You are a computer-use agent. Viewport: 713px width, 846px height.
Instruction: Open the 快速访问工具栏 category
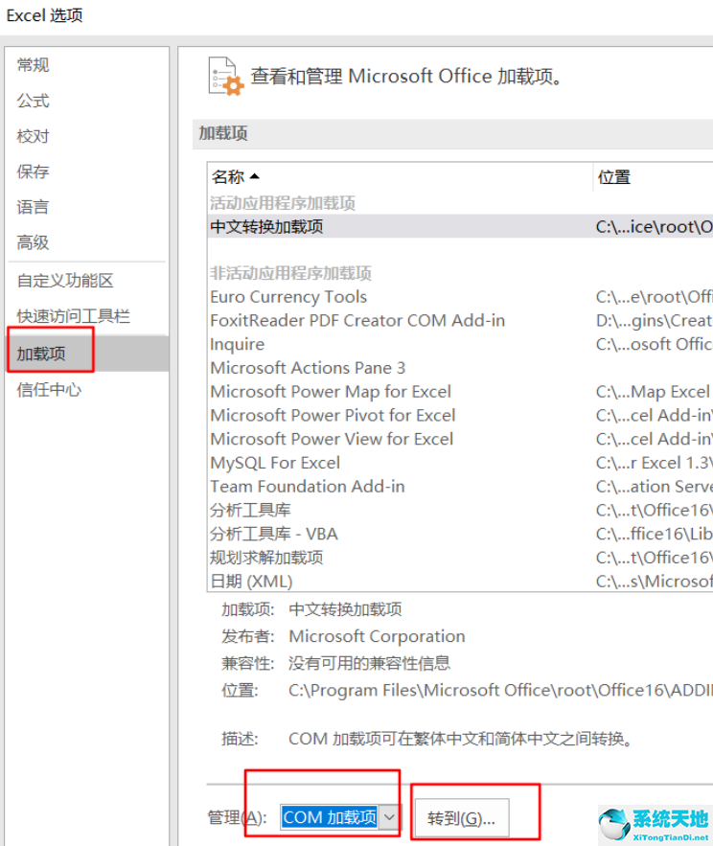coord(74,316)
